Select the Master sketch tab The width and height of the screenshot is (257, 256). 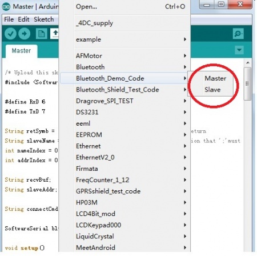click(x=21, y=51)
